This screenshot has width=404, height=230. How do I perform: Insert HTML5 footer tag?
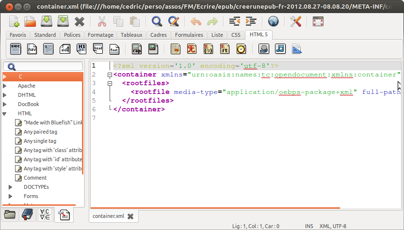click(x=114, y=49)
